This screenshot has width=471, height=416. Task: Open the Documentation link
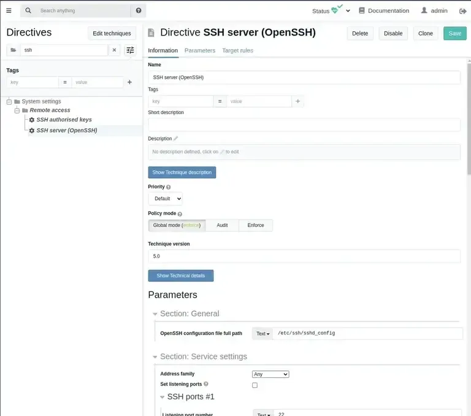388,10
